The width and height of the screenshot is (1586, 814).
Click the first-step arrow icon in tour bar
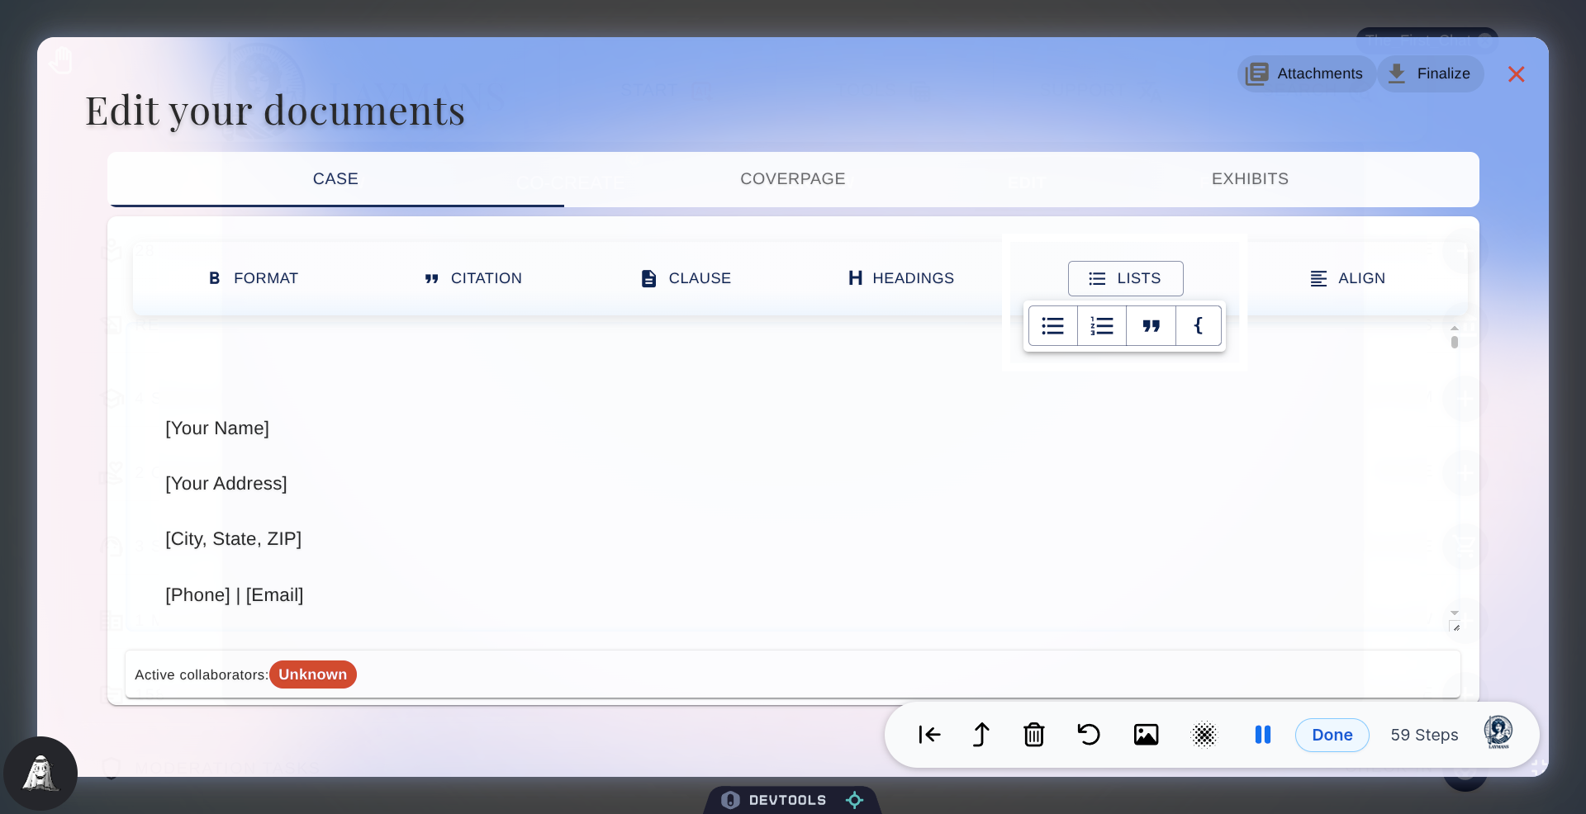(x=929, y=735)
